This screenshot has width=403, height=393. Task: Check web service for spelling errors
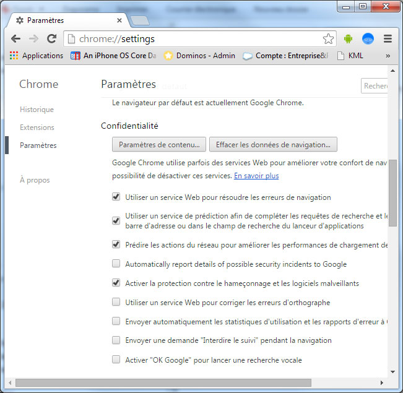pyautogui.click(x=116, y=302)
